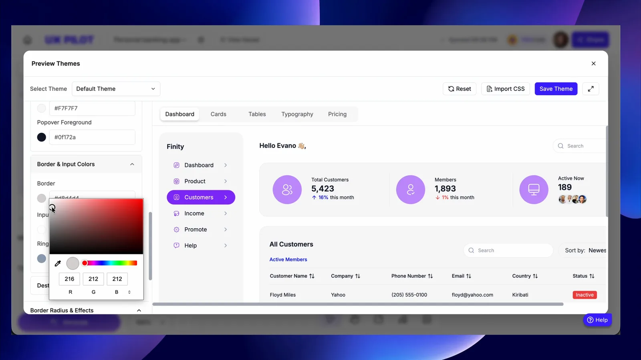Click the Active Now monitor icon
This screenshot has width=641, height=360.
pos(534,190)
